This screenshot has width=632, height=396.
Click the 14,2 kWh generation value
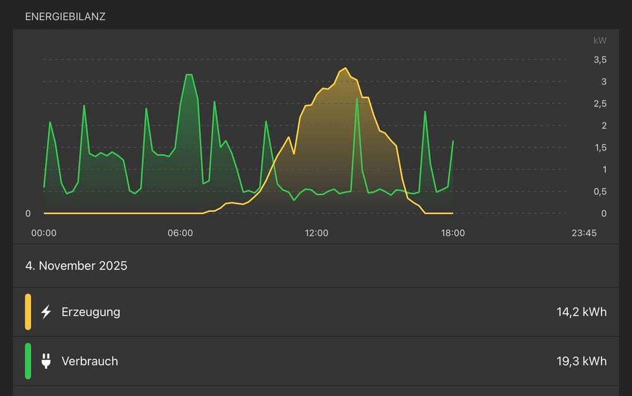click(x=581, y=312)
